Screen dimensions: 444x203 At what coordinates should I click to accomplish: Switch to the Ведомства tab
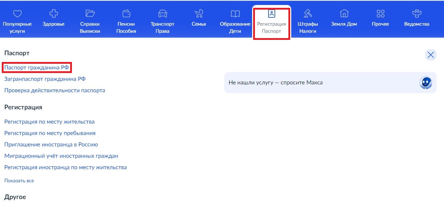(417, 18)
